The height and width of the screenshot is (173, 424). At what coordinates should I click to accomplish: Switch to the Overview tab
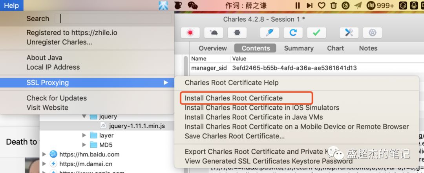(213, 48)
